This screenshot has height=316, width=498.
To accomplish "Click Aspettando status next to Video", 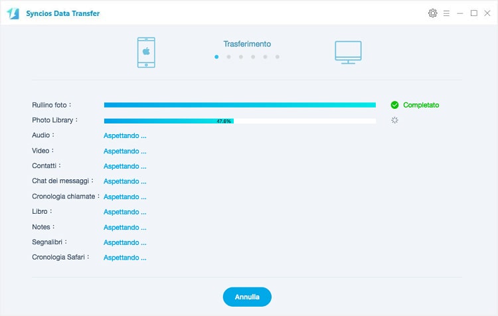I will tap(125, 151).
